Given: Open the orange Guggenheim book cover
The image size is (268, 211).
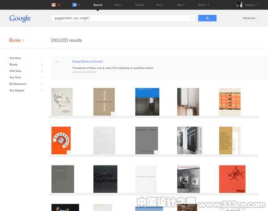Looking at the screenshot, I should point(61,141).
